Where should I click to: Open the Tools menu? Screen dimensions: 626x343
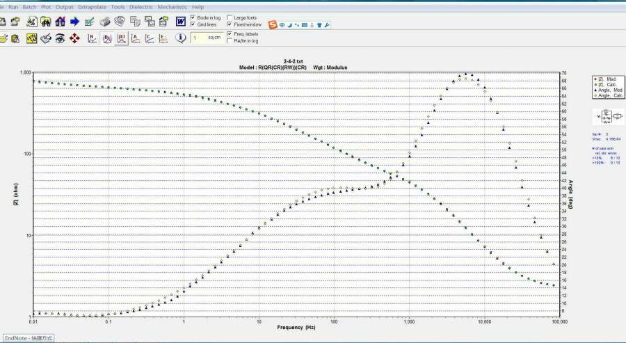point(118,7)
